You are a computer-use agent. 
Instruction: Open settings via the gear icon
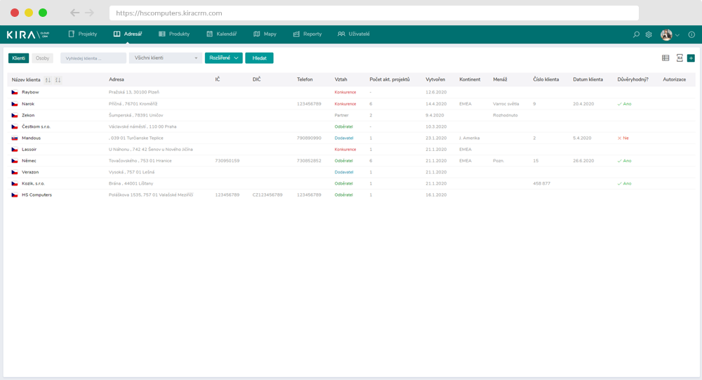coord(649,34)
